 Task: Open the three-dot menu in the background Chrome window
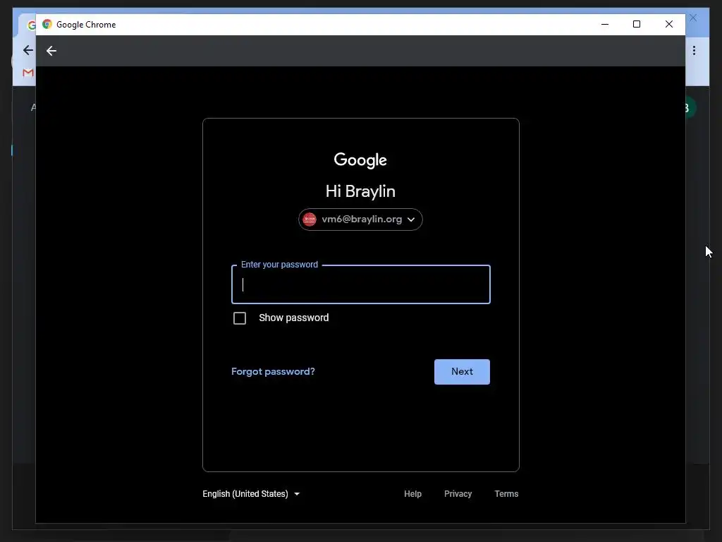point(694,50)
